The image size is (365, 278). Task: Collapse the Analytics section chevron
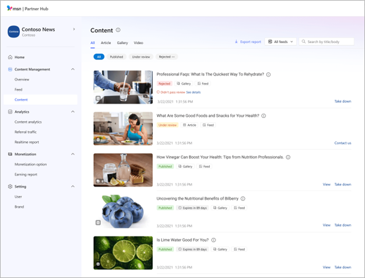[73, 111]
